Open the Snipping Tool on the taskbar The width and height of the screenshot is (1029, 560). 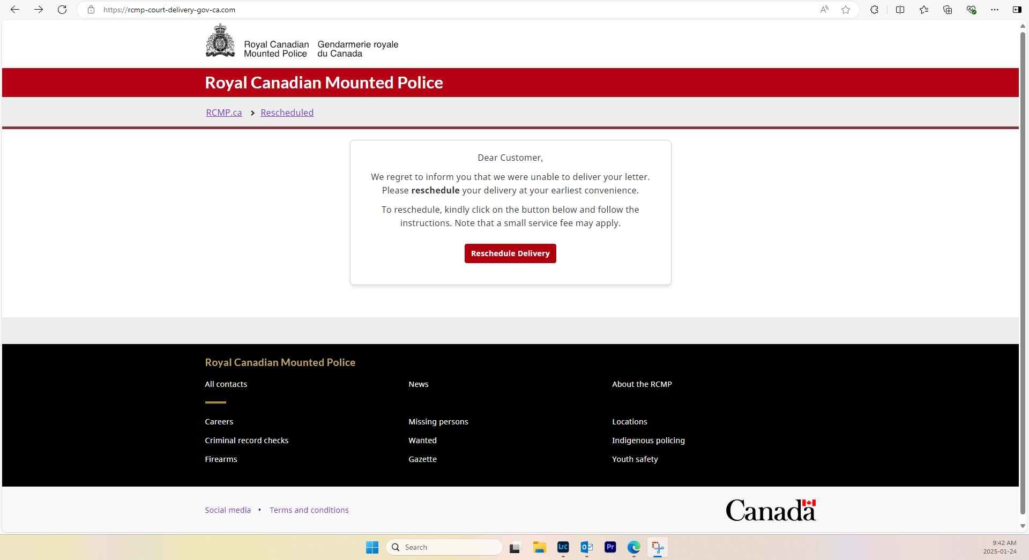point(658,547)
